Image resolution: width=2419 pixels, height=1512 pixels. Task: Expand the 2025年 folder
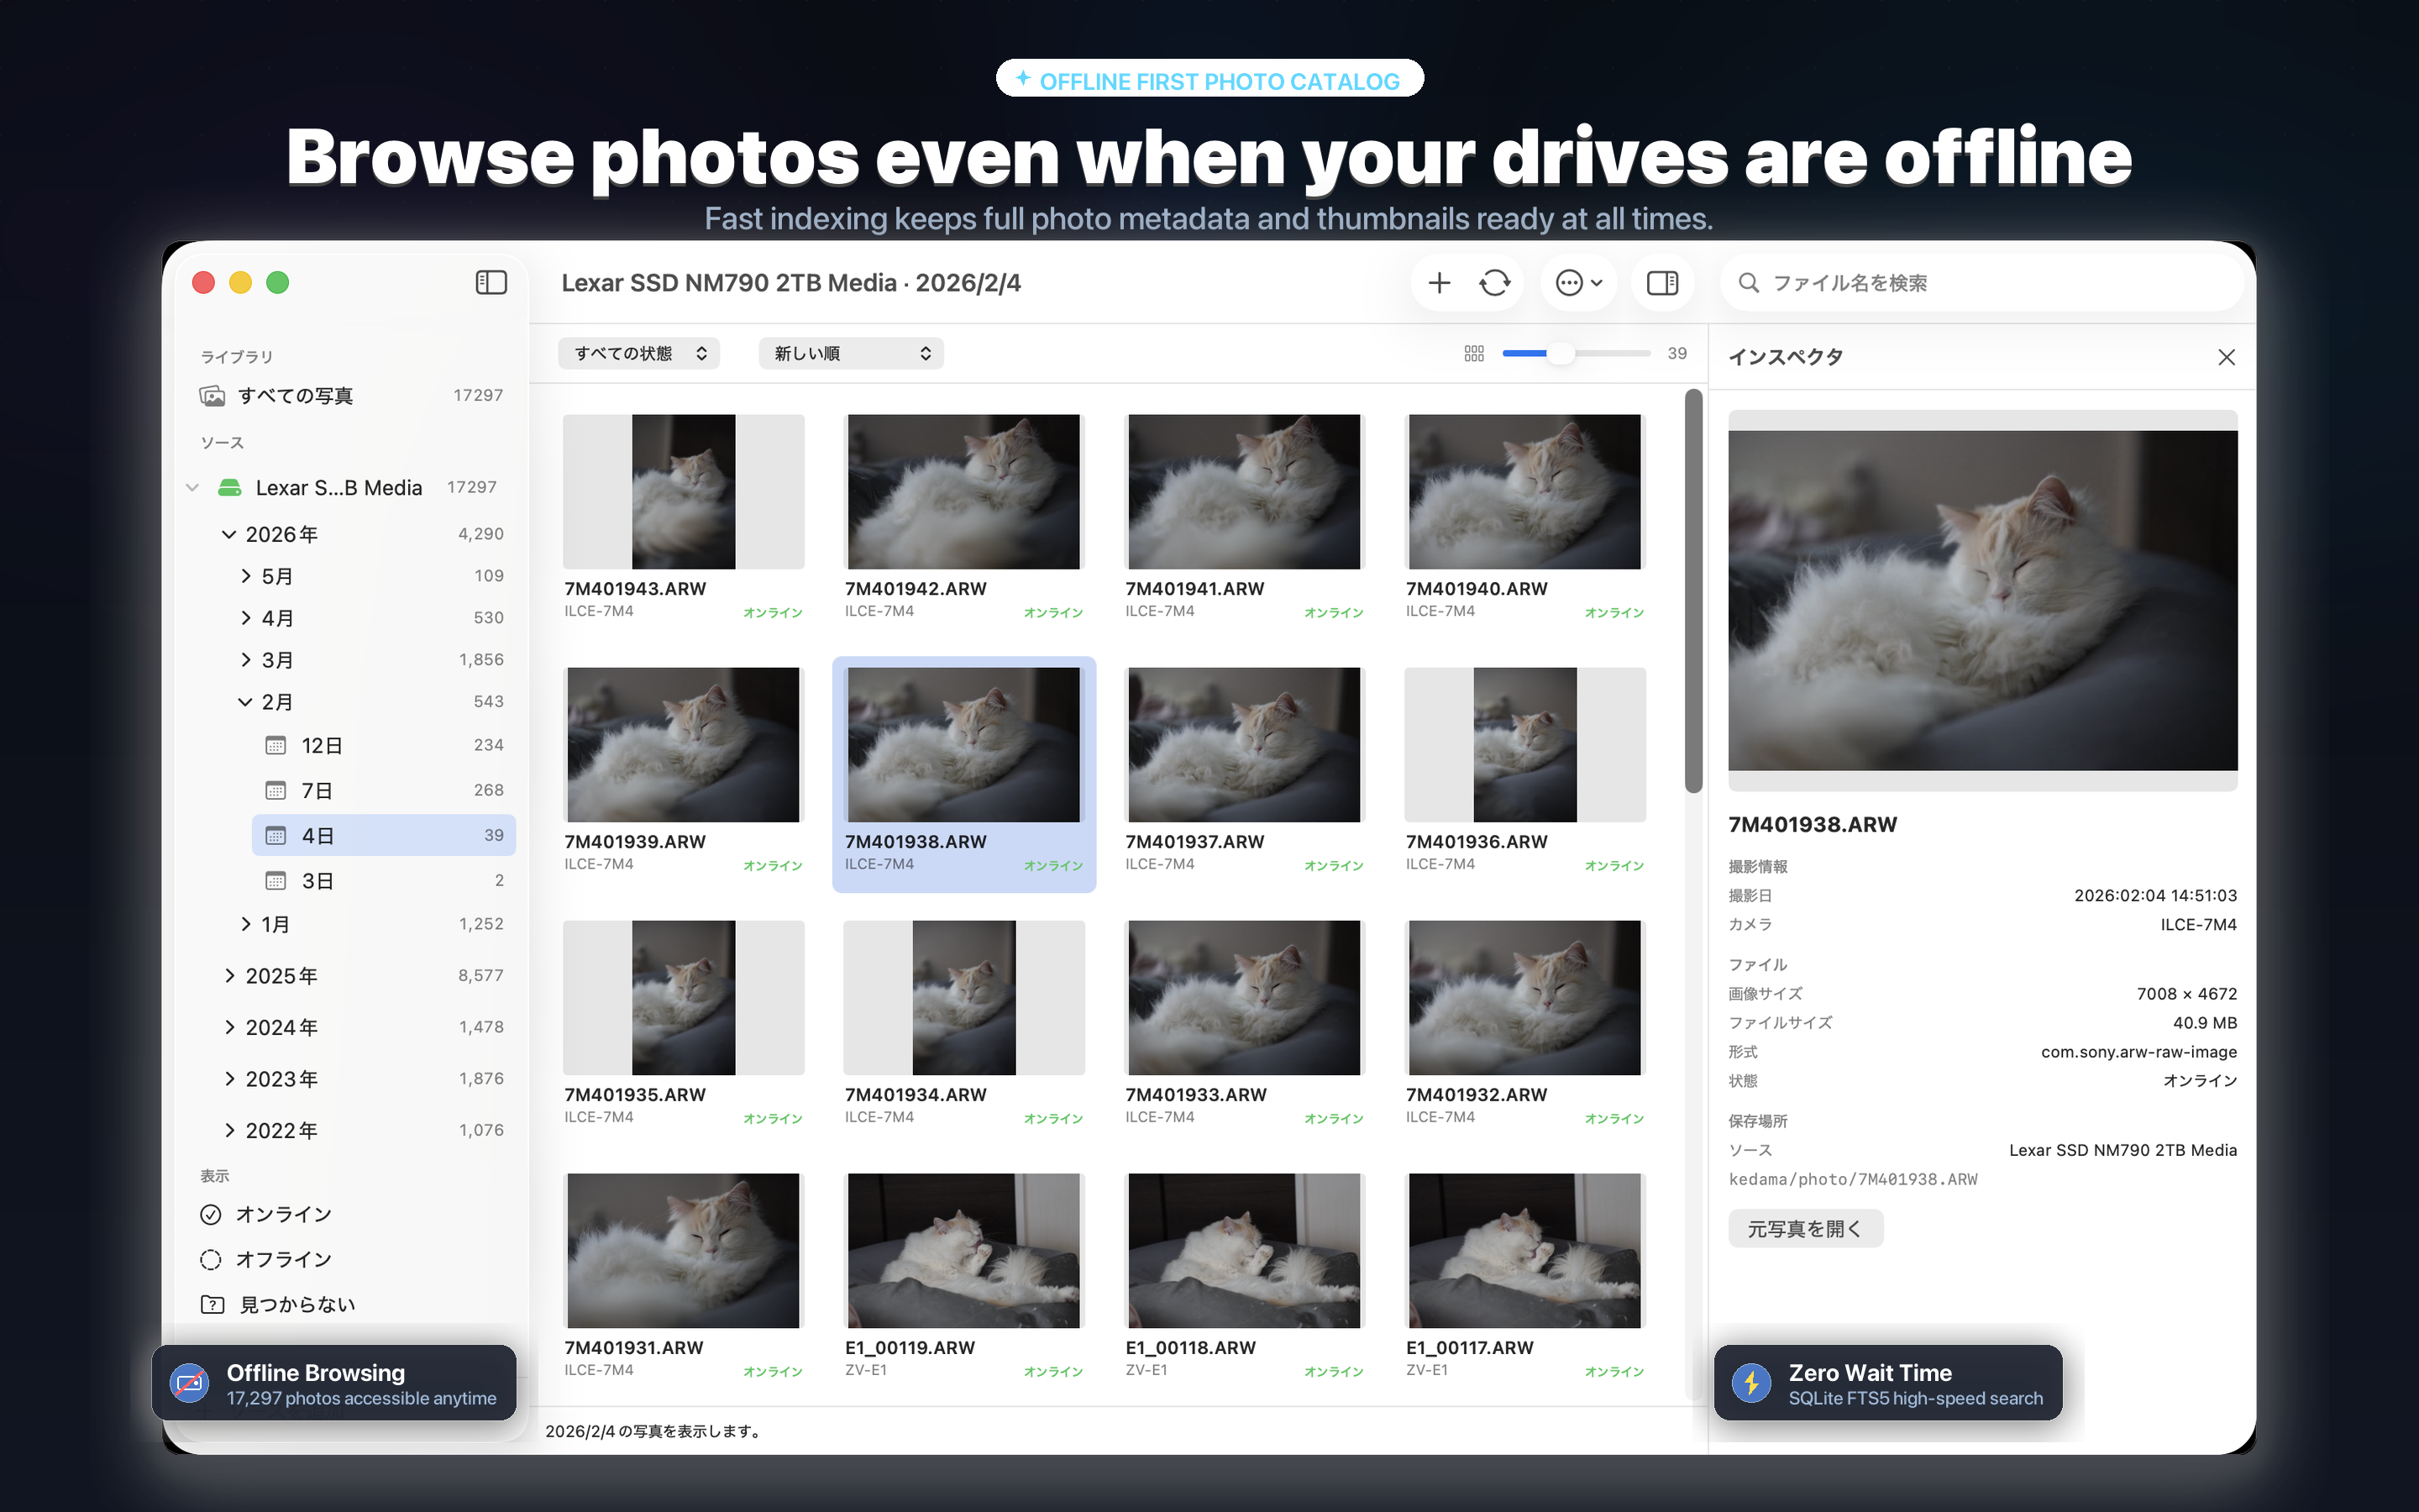(x=229, y=975)
